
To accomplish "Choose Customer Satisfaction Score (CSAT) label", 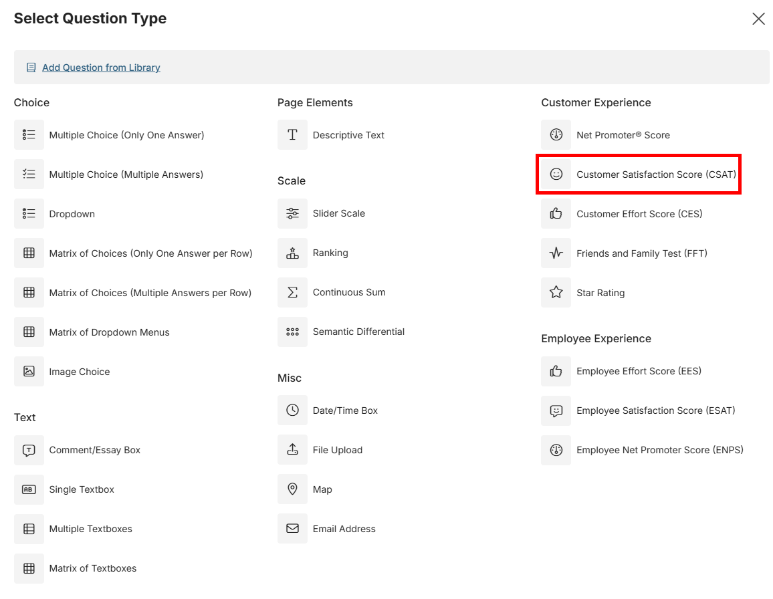I will 656,174.
